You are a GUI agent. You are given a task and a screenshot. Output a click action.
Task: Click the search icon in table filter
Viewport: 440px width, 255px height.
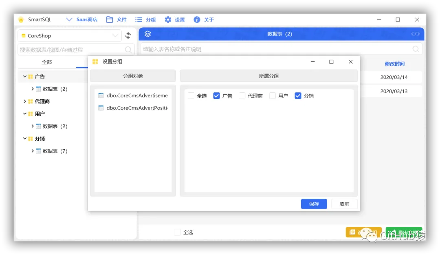pyautogui.click(x=416, y=49)
